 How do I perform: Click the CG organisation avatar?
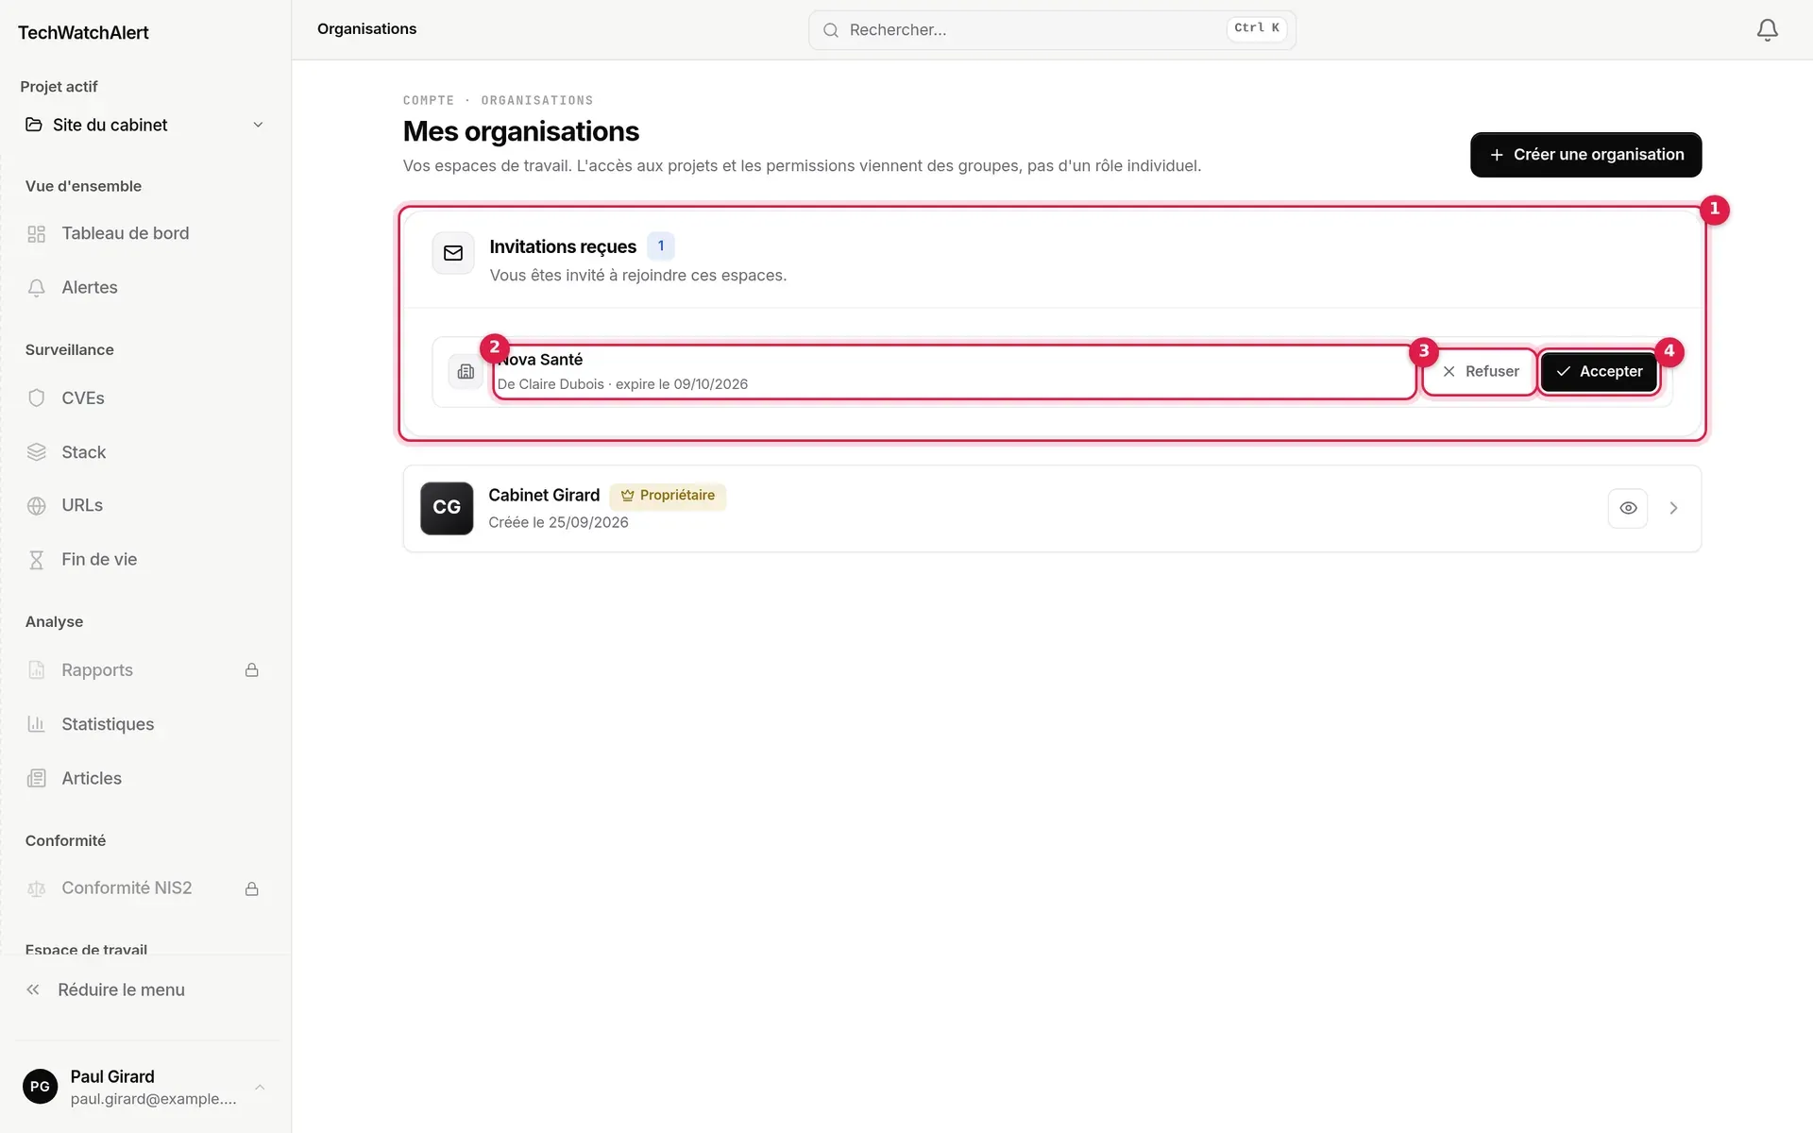coord(447,508)
